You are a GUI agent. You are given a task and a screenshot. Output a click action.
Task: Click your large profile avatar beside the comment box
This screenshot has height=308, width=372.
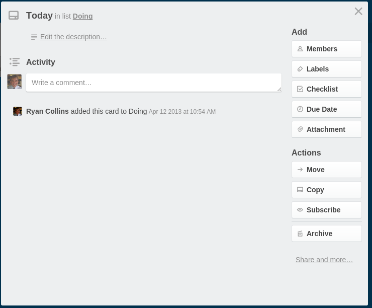[x=15, y=82]
